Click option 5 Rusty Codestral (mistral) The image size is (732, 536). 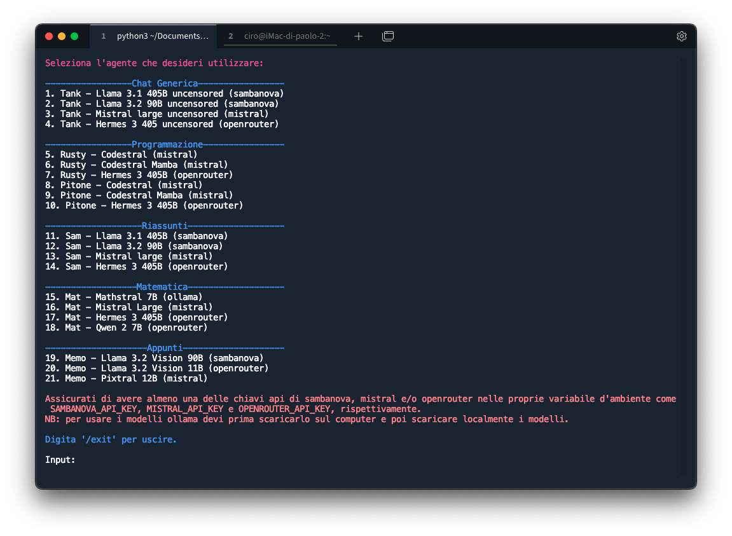[121, 155]
